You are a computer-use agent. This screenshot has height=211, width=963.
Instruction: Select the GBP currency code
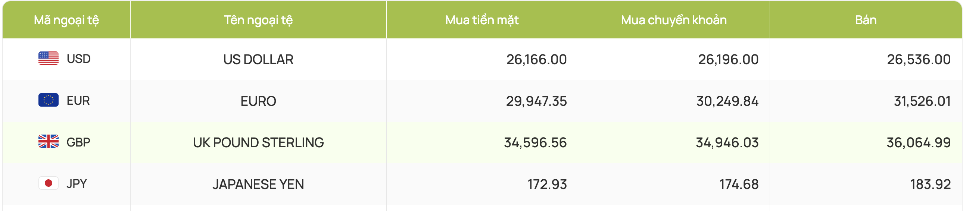click(x=78, y=142)
